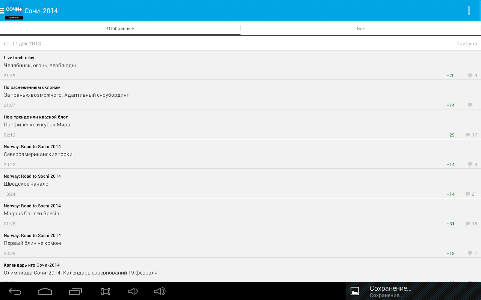Image resolution: width=481 pixels, height=300 pixels.
Task: Click the Календарь игр Сочи-2014 blog name
Action: [x=32, y=265]
